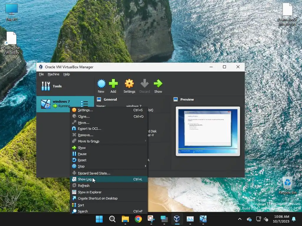
Task: Expand the hidden tray icons chevron
Action: (x=240, y=219)
